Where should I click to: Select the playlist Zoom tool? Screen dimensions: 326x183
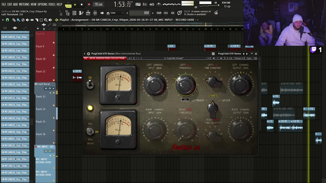pos(46,20)
